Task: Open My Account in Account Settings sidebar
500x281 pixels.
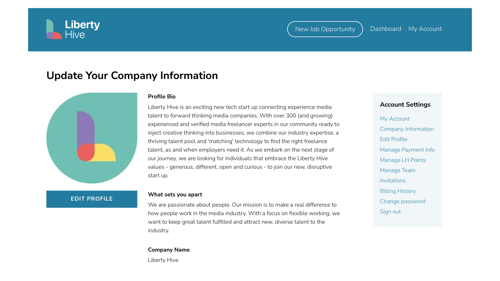Action: (x=395, y=119)
